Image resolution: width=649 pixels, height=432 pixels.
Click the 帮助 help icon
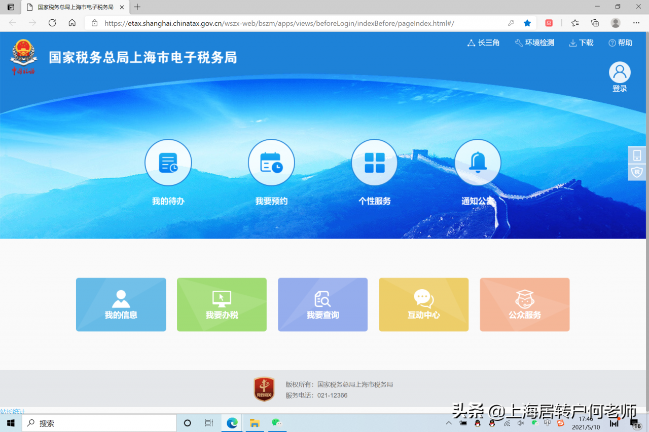pos(620,43)
